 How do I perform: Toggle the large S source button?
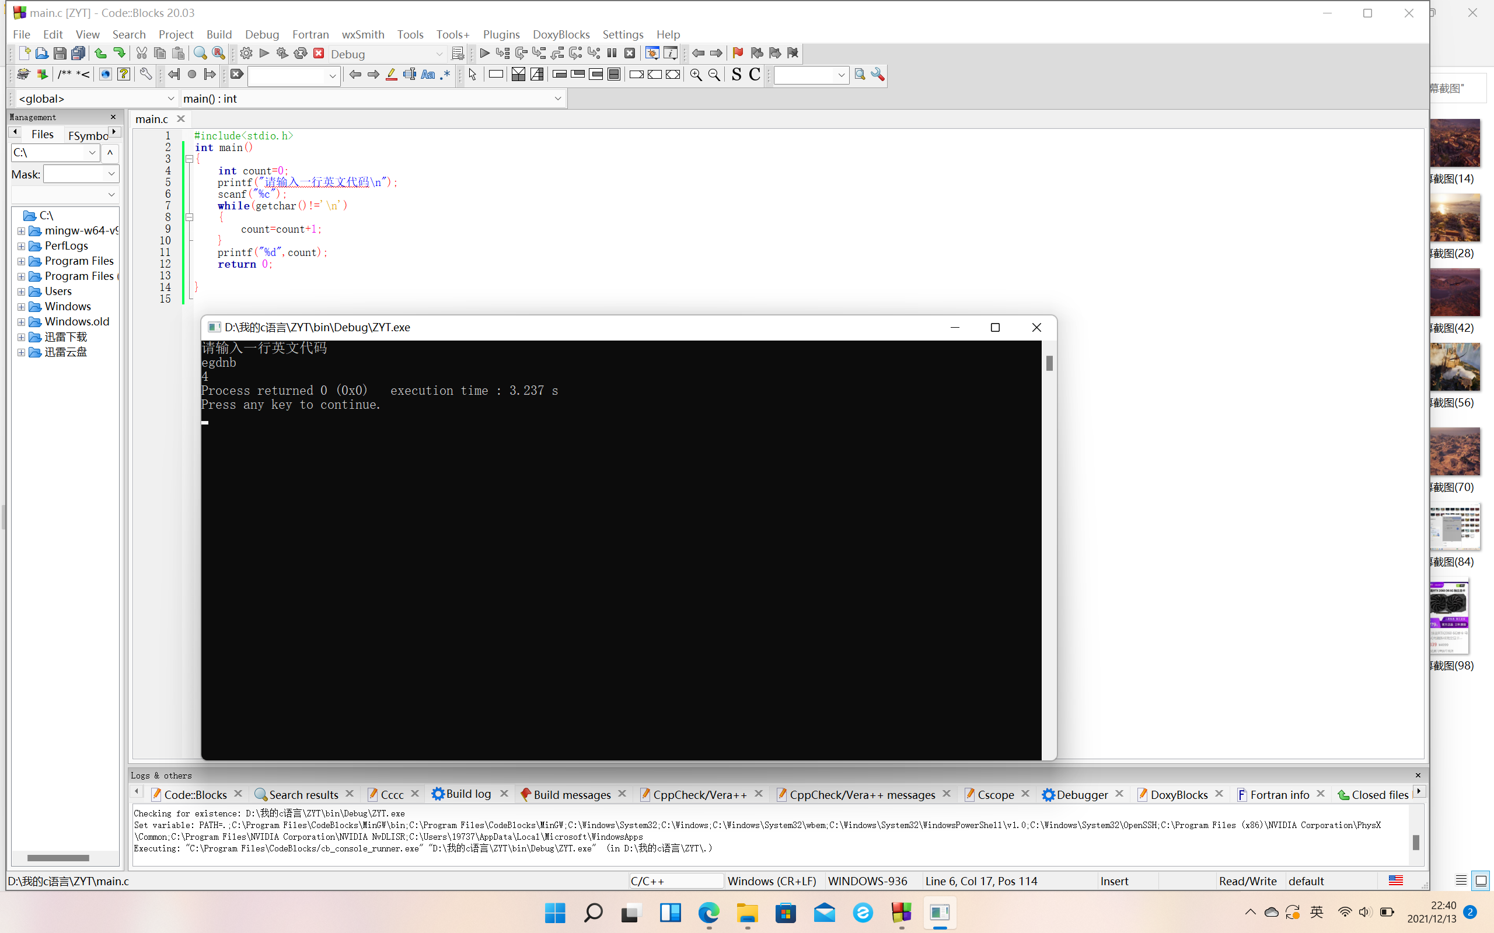tap(736, 75)
